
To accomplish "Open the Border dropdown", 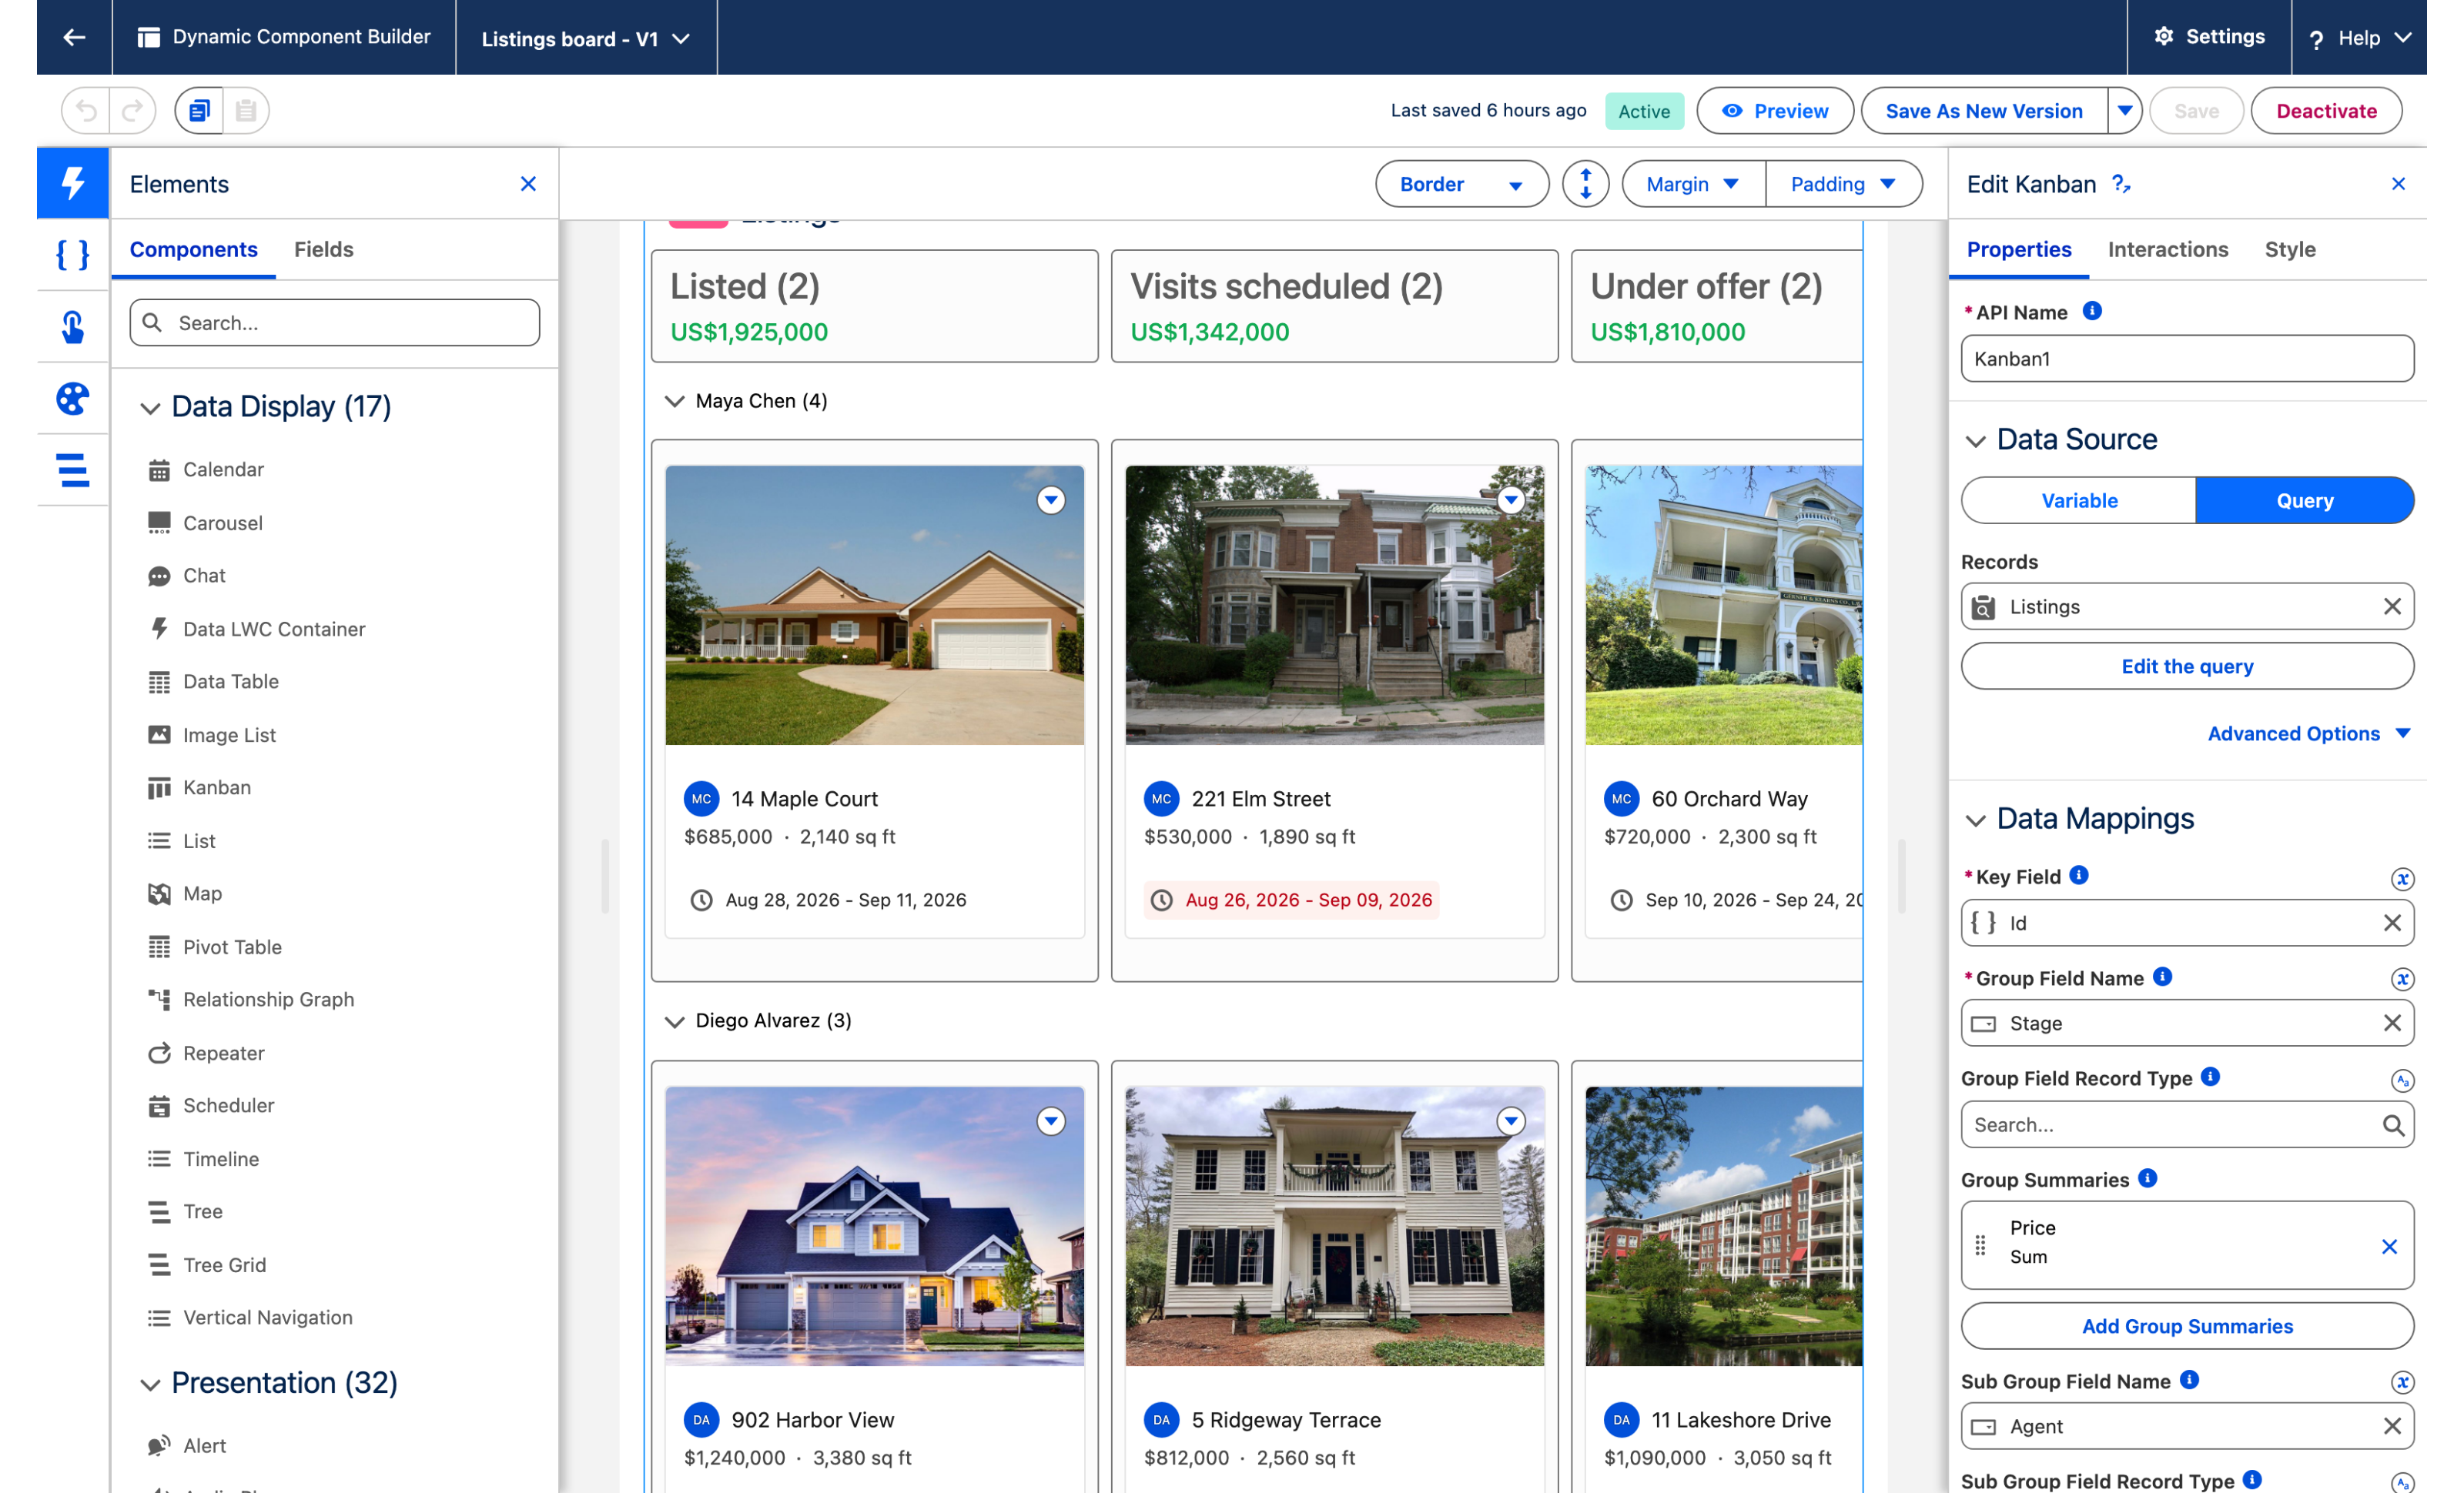I will point(1461,184).
